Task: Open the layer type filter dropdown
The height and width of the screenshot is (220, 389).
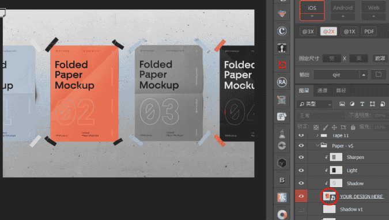Action: [x=315, y=104]
